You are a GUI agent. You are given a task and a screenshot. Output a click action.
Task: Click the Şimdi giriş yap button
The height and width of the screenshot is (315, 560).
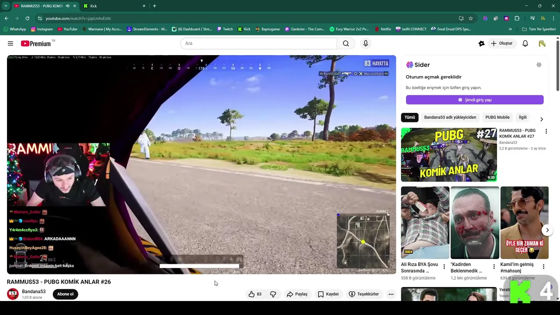[x=475, y=100]
